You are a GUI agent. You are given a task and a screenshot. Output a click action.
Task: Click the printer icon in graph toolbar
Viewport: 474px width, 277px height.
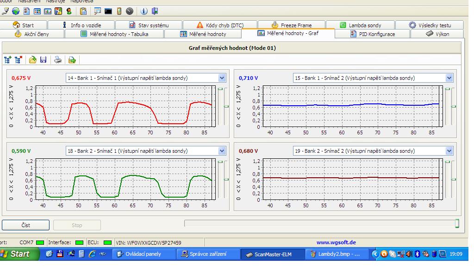coord(58,60)
